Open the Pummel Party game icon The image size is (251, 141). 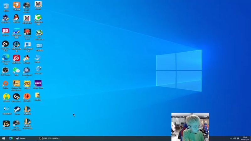[x=27, y=34]
